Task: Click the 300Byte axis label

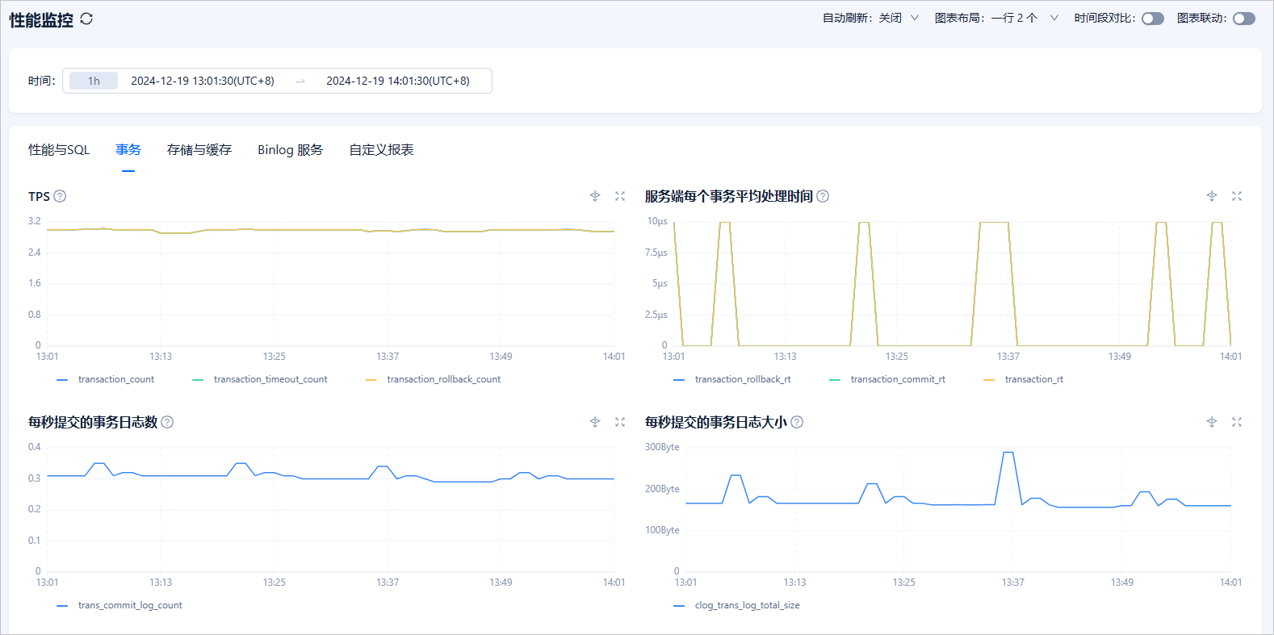Action: pyautogui.click(x=662, y=447)
